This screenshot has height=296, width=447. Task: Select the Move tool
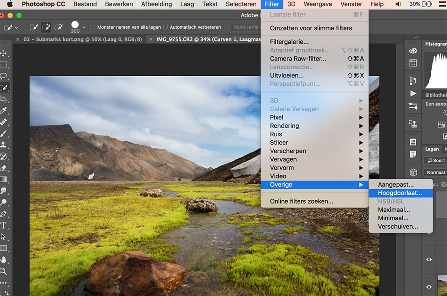[x=3, y=53]
